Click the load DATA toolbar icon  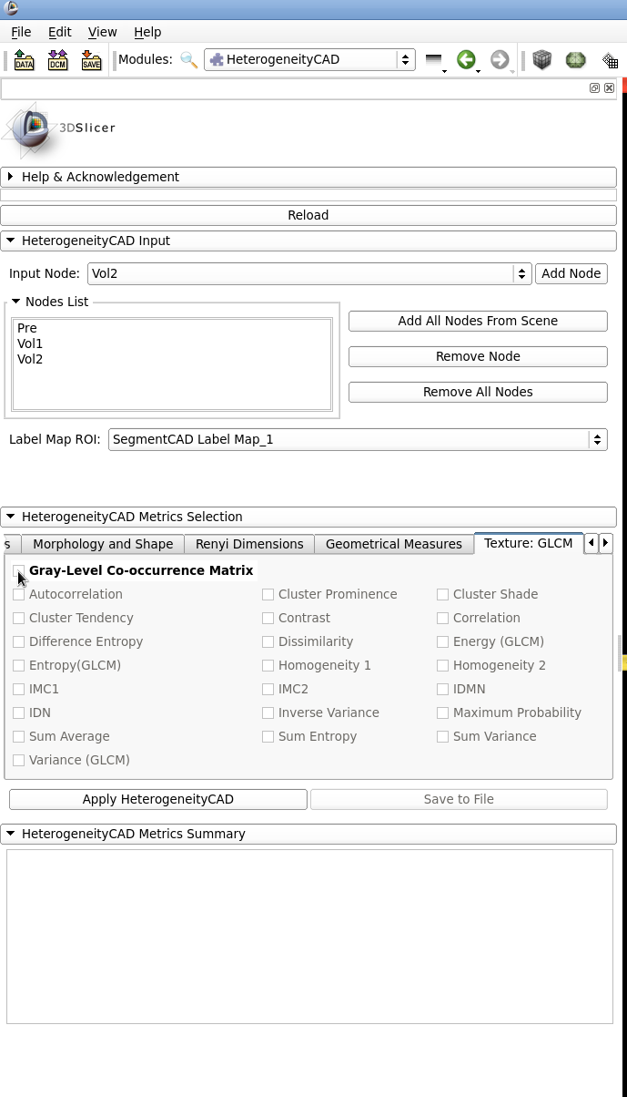[25, 60]
